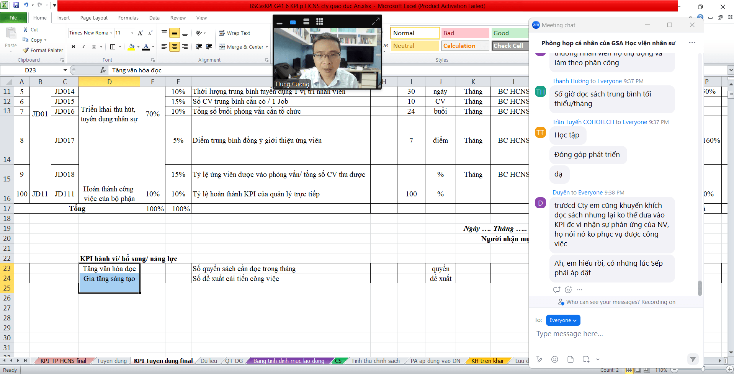Open the Everyone recipient dropdown in chat

(563, 320)
